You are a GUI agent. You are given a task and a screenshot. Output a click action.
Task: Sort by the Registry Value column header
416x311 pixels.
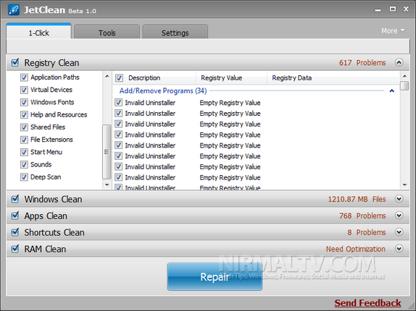232,78
